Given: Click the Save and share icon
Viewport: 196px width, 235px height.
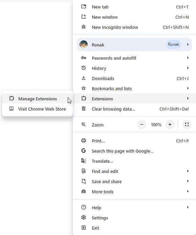Looking at the screenshot, I should 84,181.
